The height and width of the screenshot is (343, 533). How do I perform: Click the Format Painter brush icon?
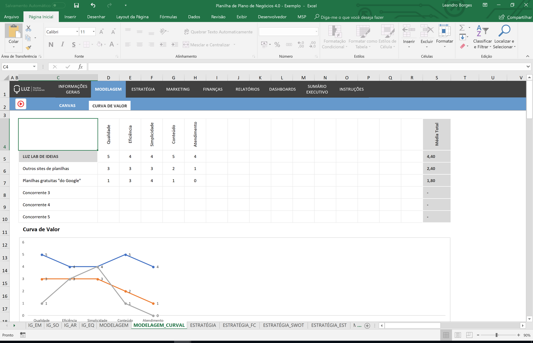[x=28, y=48]
